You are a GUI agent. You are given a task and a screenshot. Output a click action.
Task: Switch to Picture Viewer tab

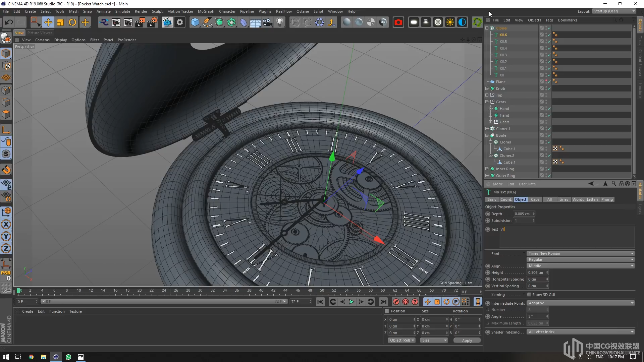(40, 33)
